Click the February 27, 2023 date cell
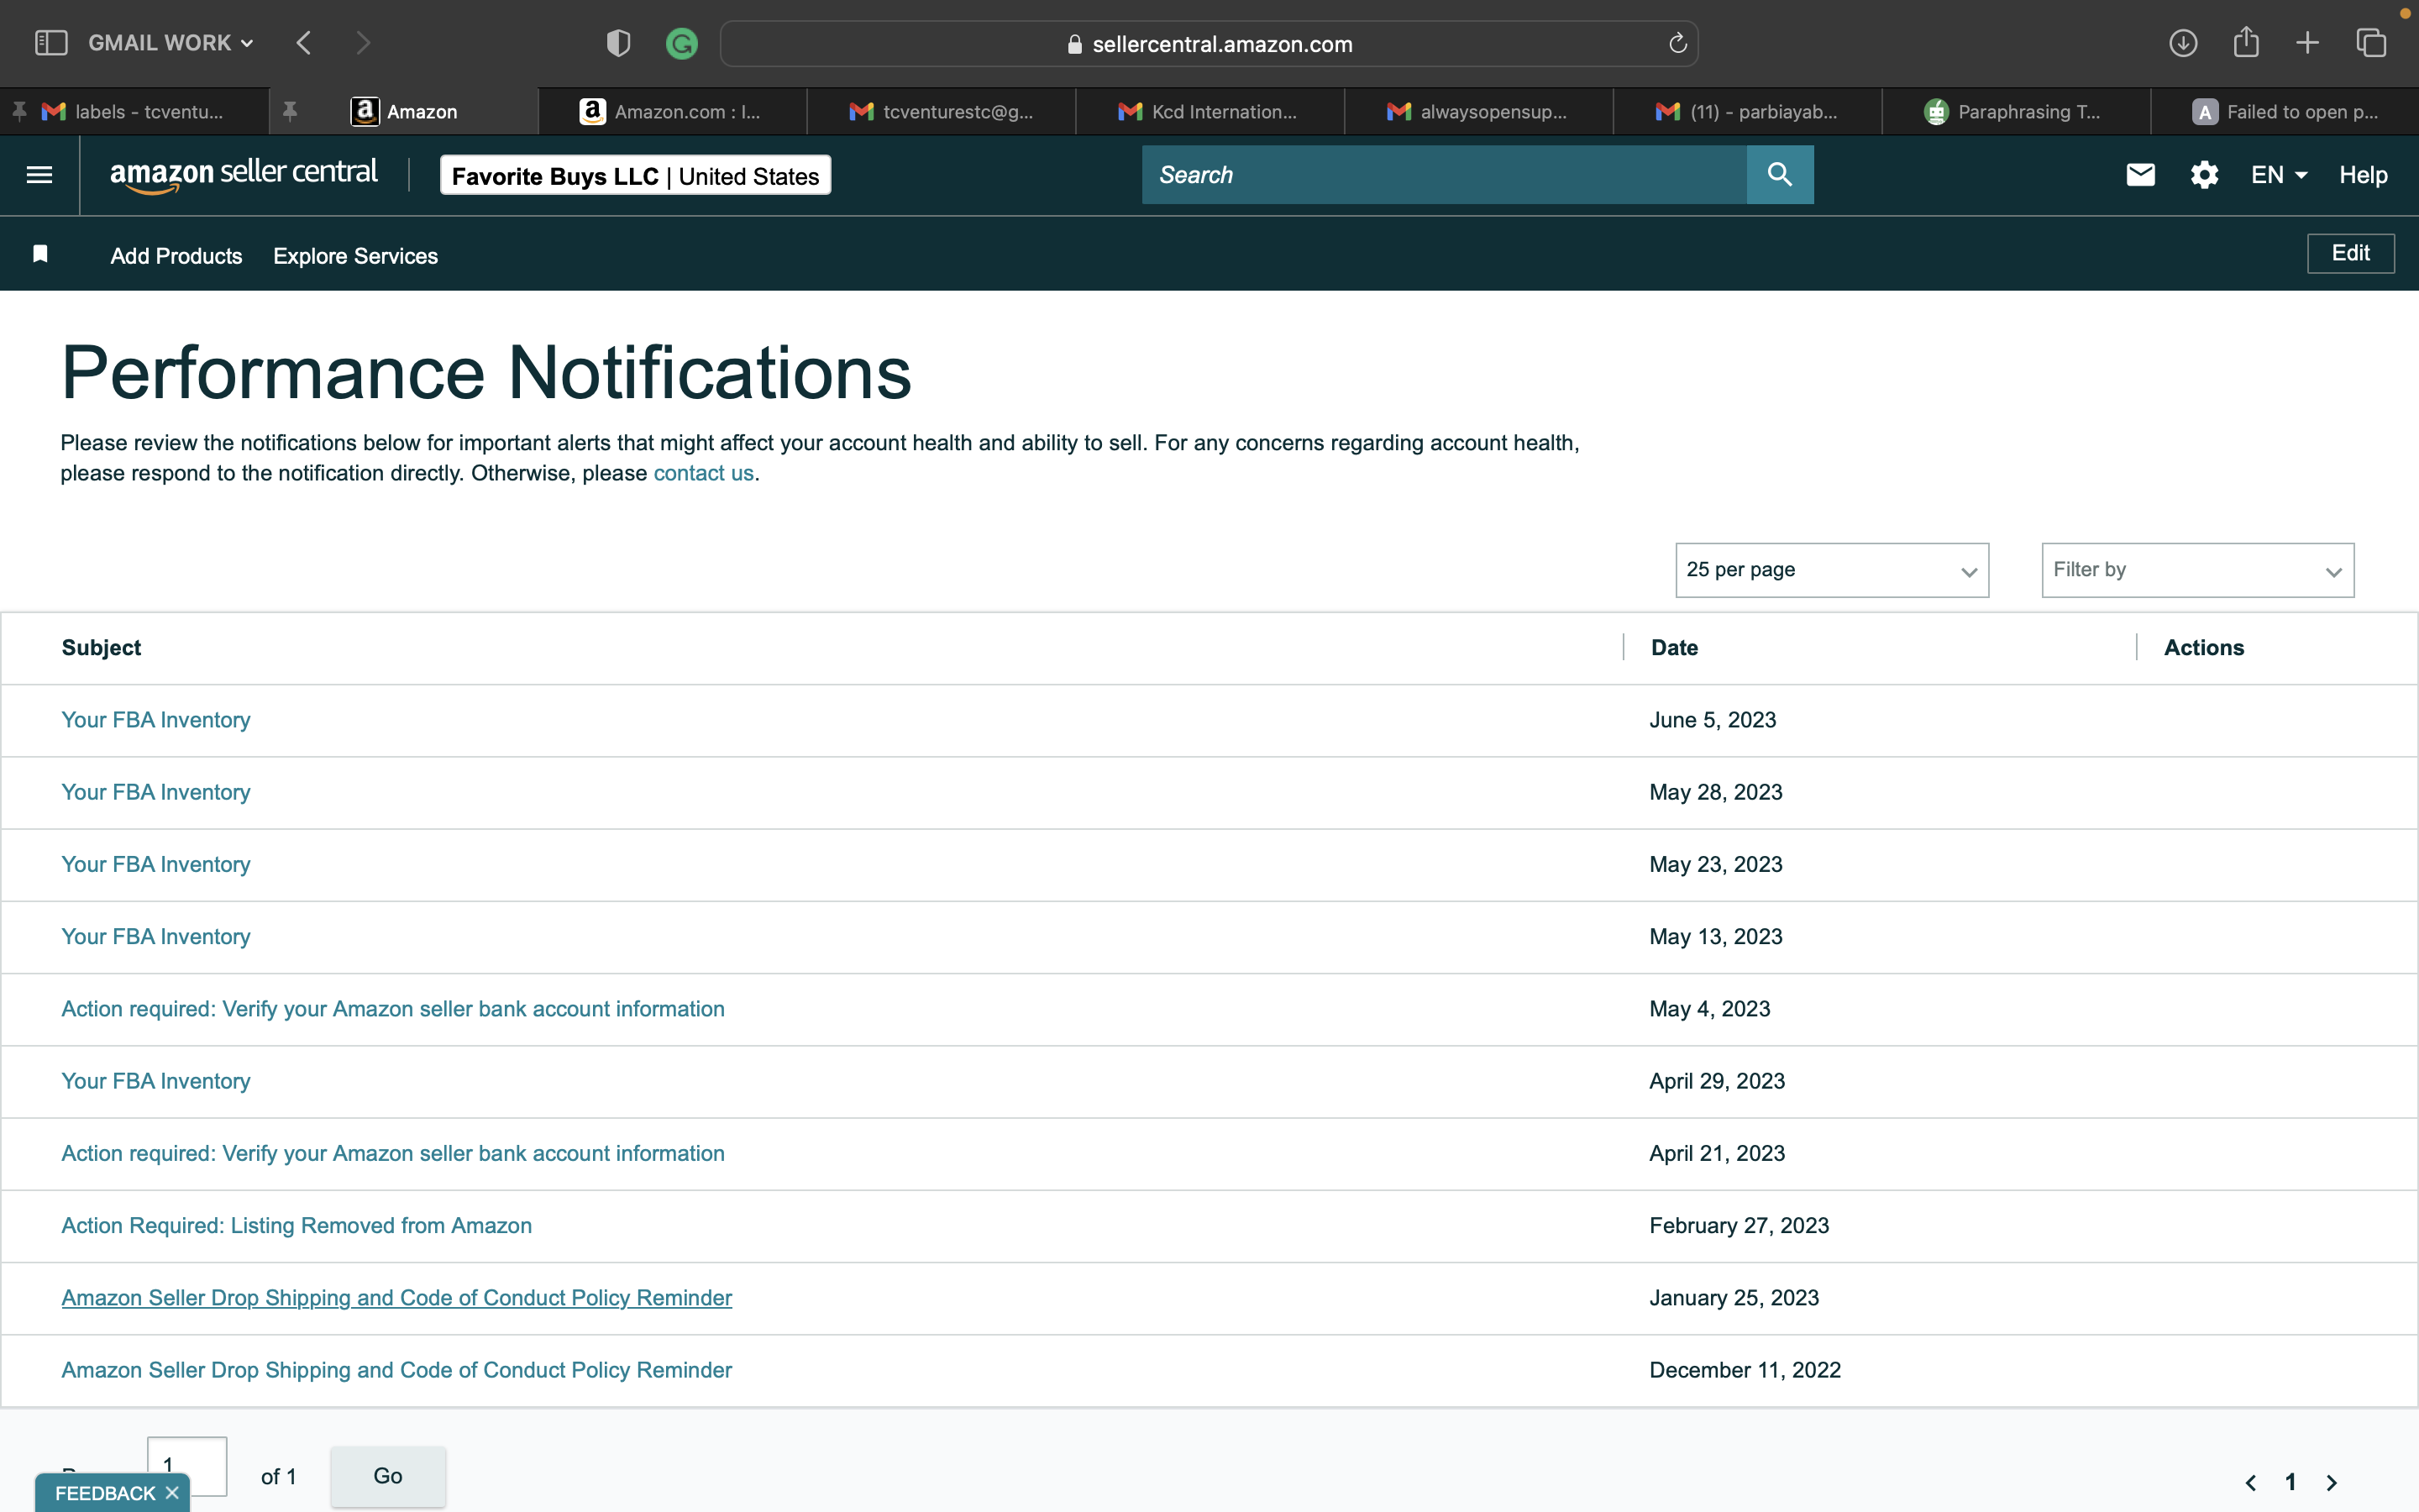The image size is (2419, 1512). tap(1739, 1225)
